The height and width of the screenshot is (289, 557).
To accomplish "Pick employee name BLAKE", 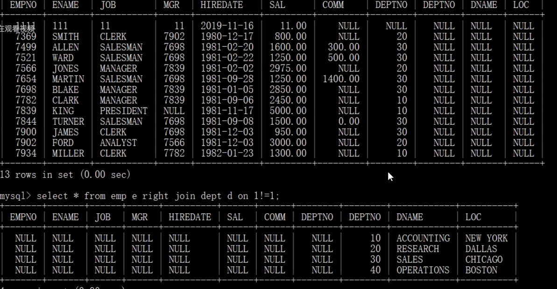I will pyautogui.click(x=66, y=90).
